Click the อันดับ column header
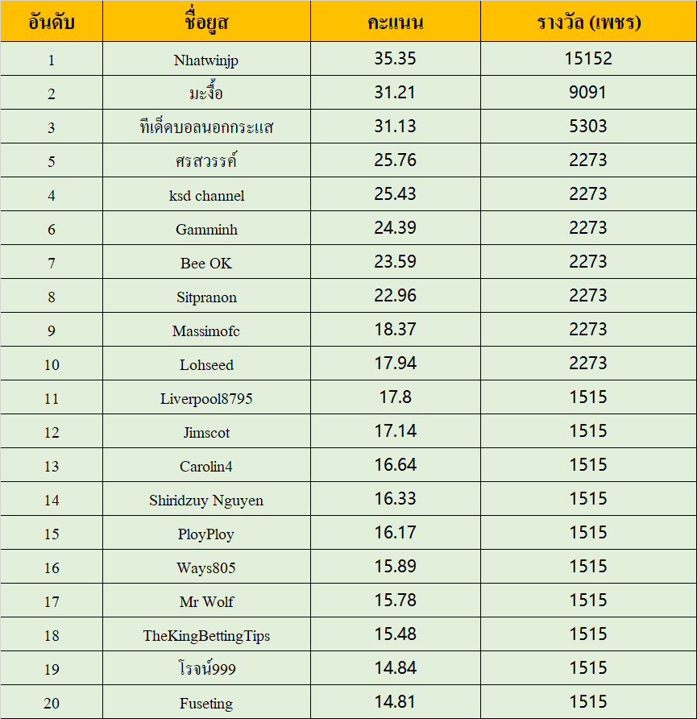Image resolution: width=697 pixels, height=719 pixels. coord(52,21)
